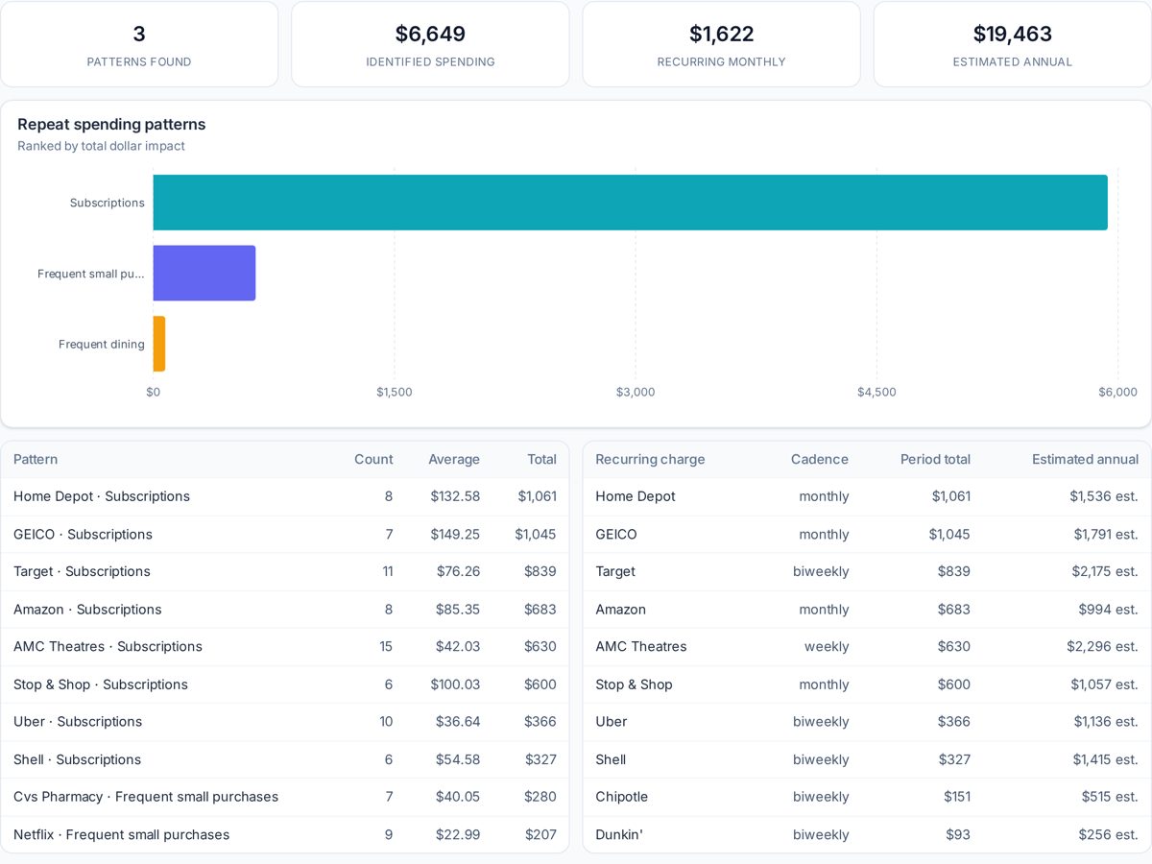Select the GEICO · Subscriptions row
Image resolution: width=1152 pixels, height=864 pixels.
(285, 534)
